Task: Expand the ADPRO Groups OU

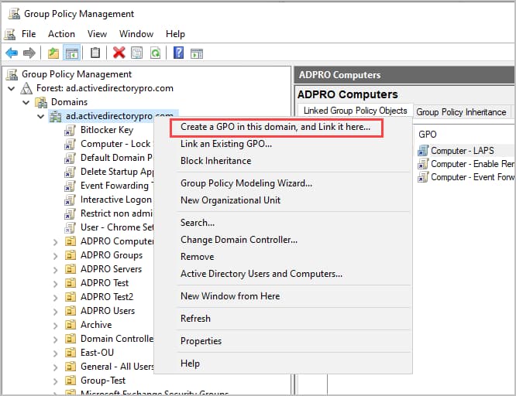Action: (x=55, y=255)
